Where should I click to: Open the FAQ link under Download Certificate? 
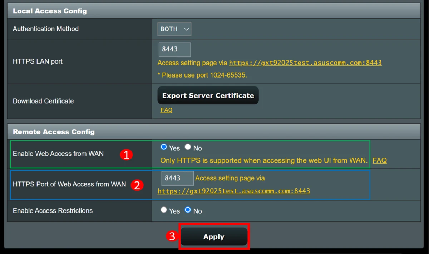(x=166, y=110)
